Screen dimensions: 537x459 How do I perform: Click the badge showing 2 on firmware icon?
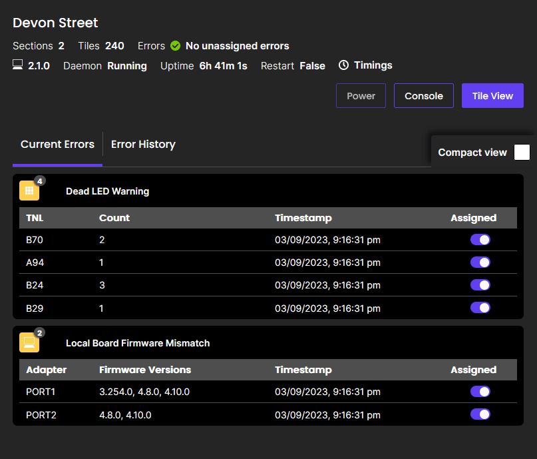pyautogui.click(x=39, y=332)
